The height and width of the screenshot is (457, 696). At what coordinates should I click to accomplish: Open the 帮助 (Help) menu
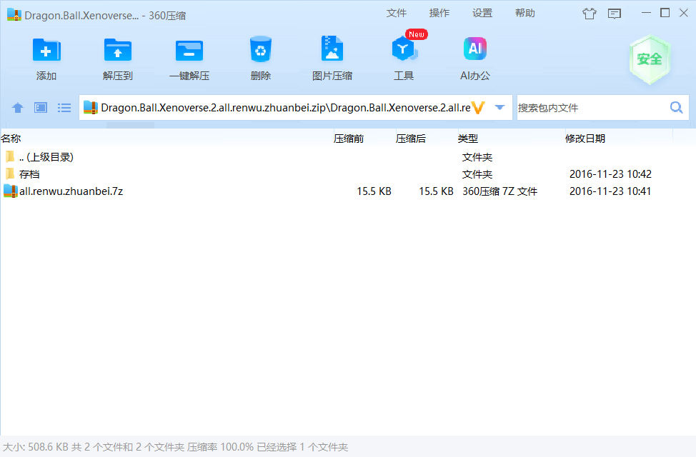point(525,14)
